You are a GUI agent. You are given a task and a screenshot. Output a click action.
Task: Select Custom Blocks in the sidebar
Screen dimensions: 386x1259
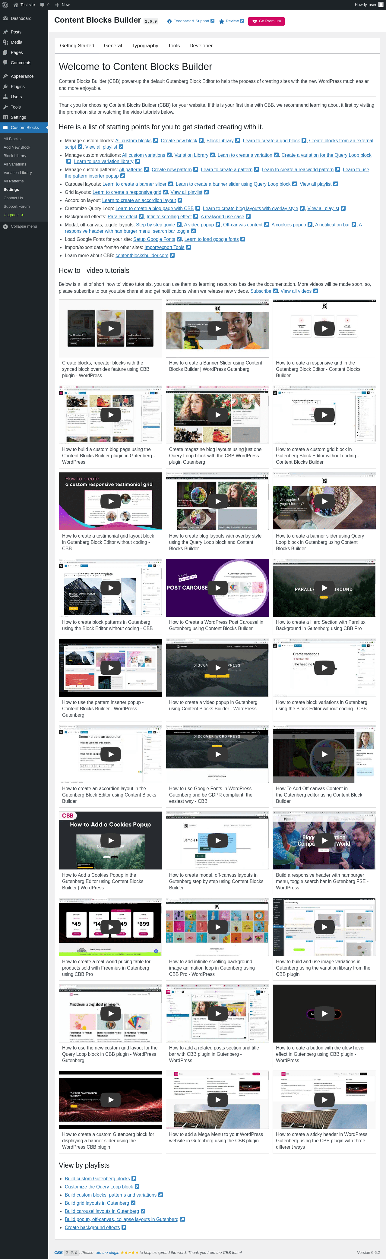(24, 128)
